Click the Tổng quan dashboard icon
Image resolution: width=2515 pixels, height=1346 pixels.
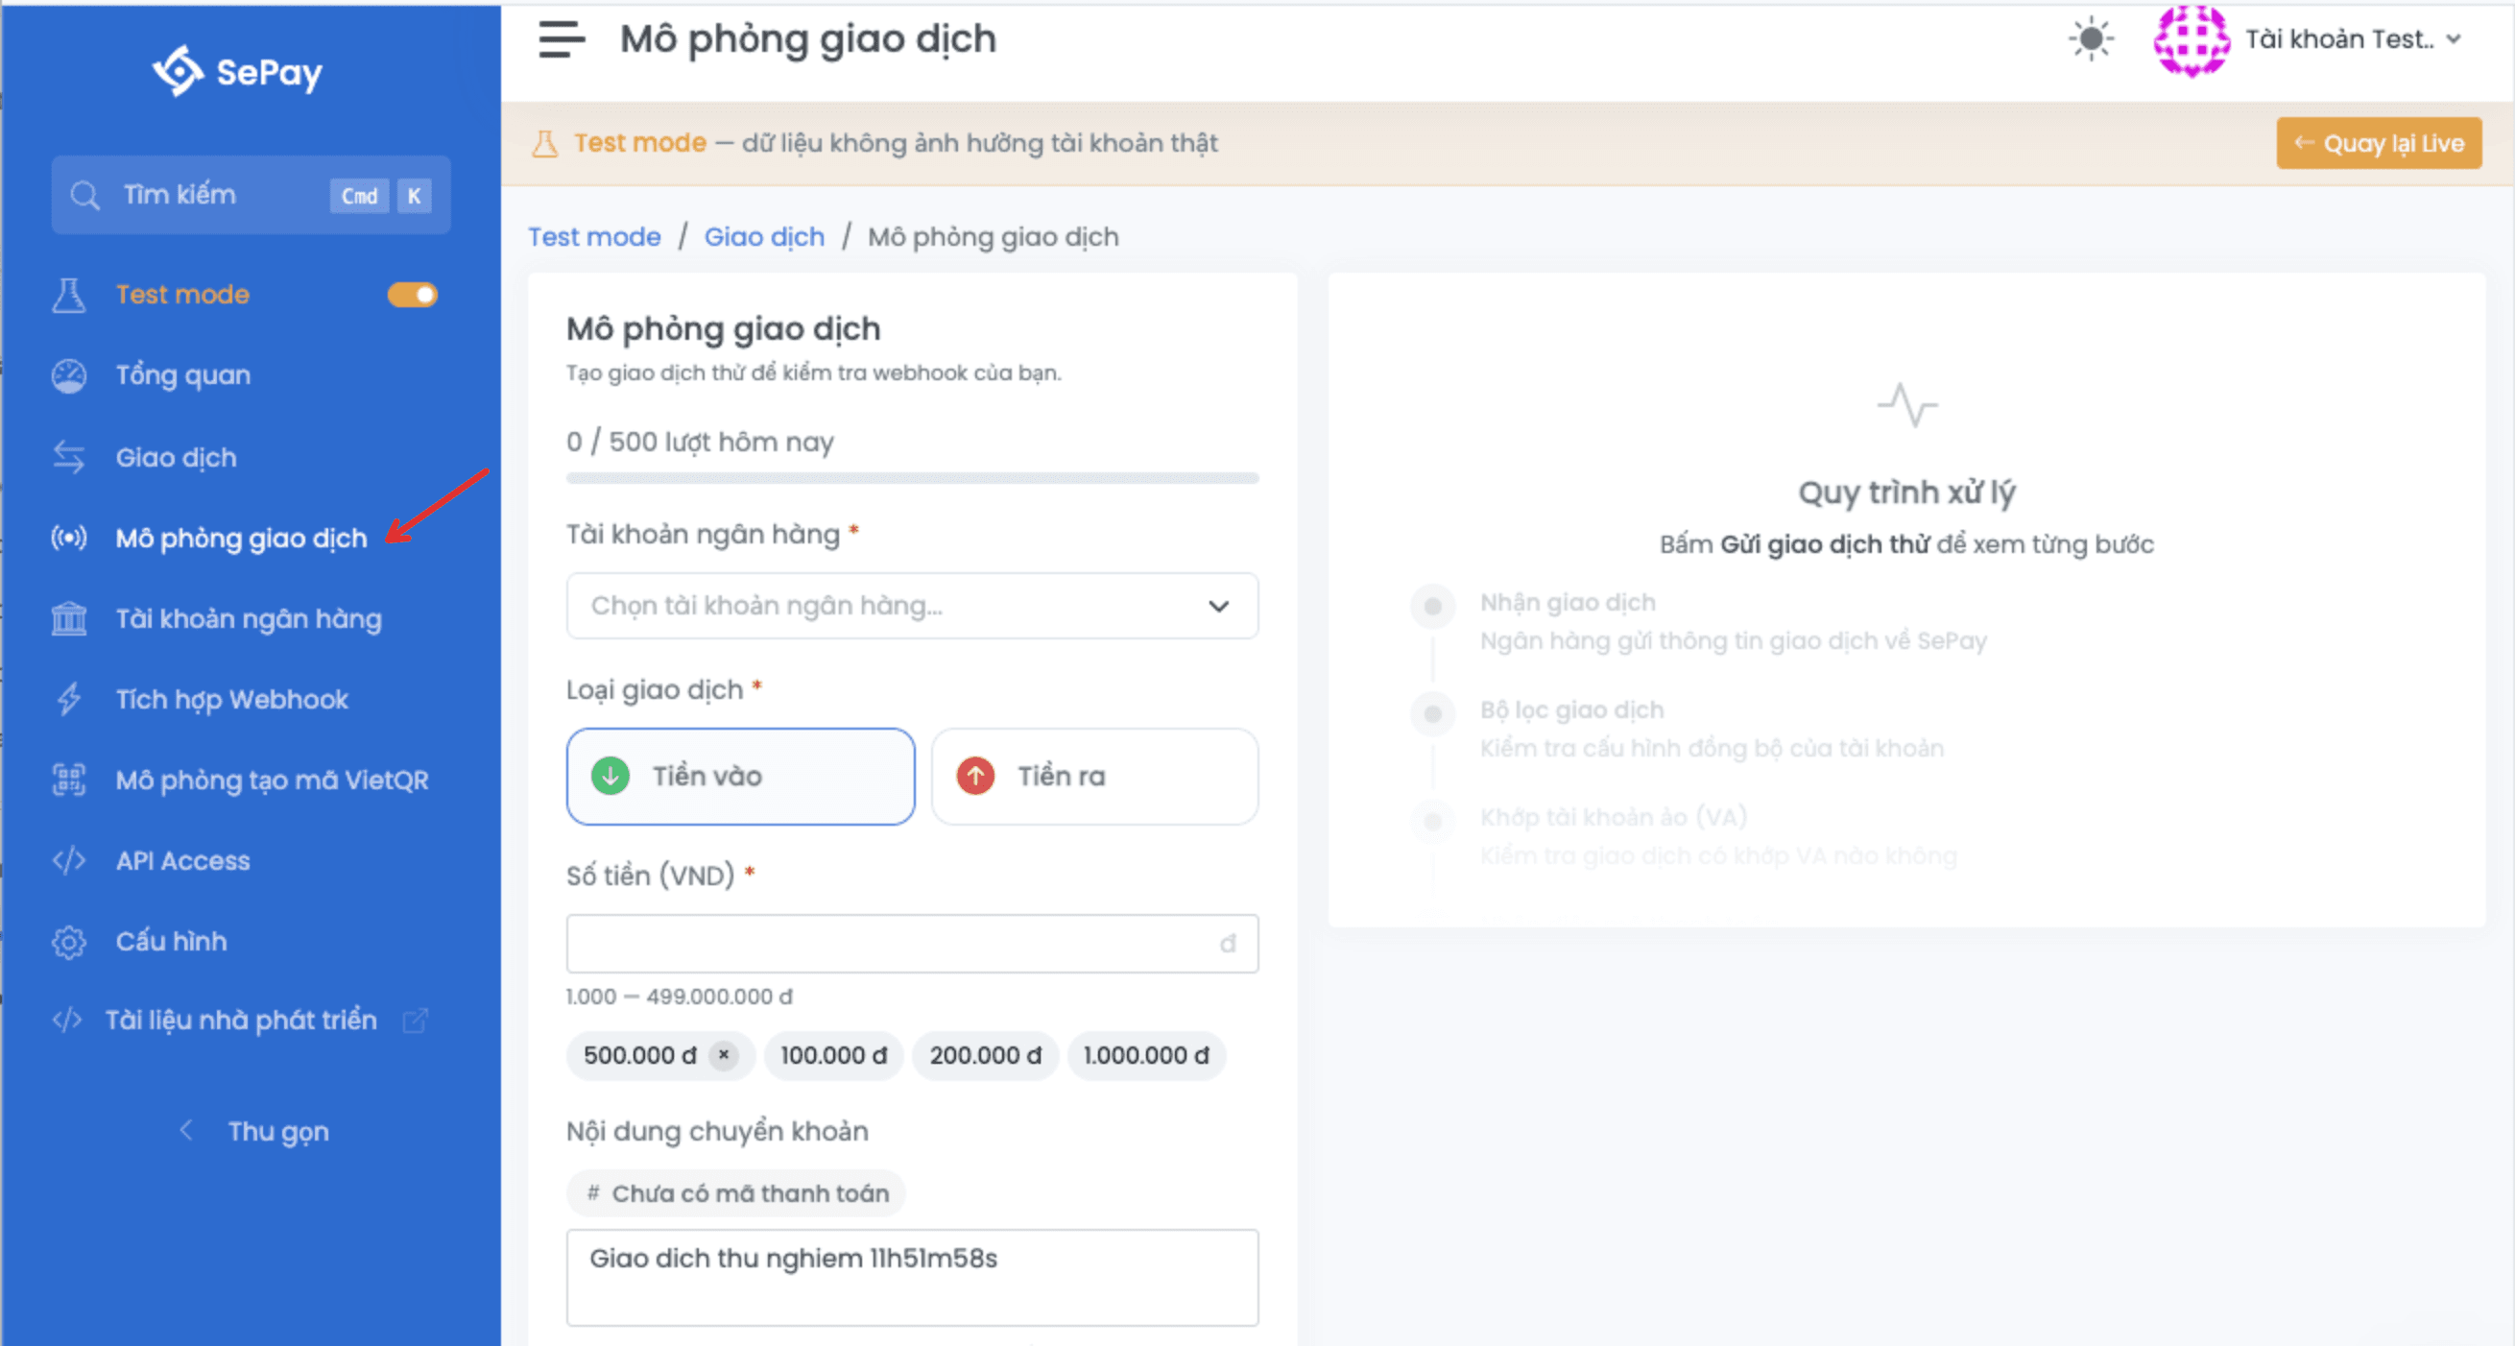(x=68, y=376)
